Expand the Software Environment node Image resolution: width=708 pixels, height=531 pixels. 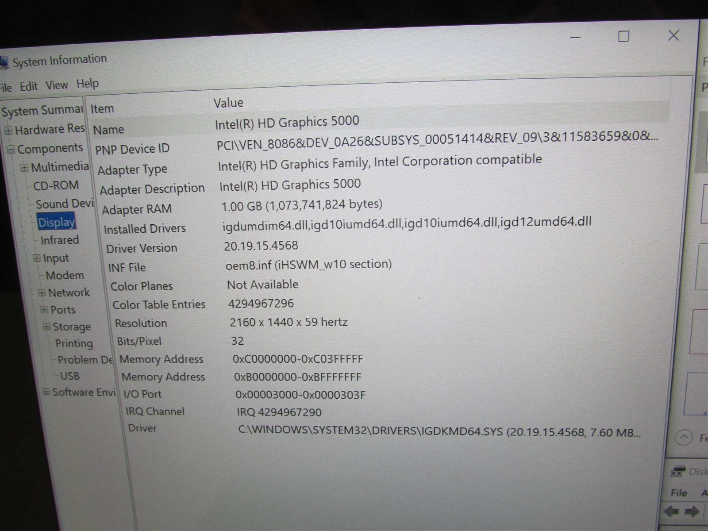[x=46, y=392]
